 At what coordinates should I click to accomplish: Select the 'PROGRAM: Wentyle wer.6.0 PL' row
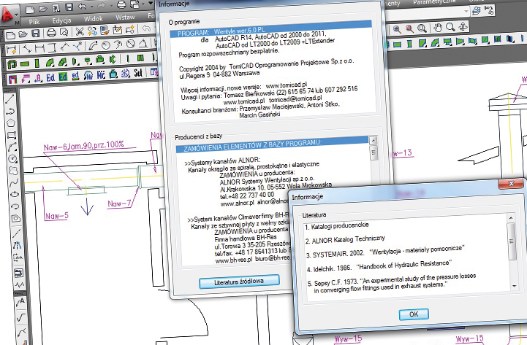click(x=271, y=28)
